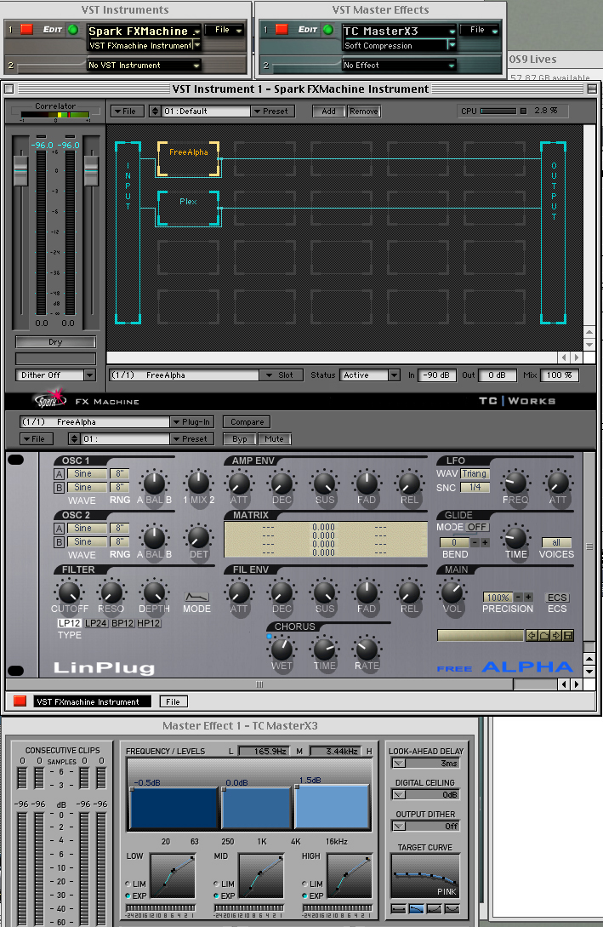Click the CHORUS RATE knob

(367, 649)
